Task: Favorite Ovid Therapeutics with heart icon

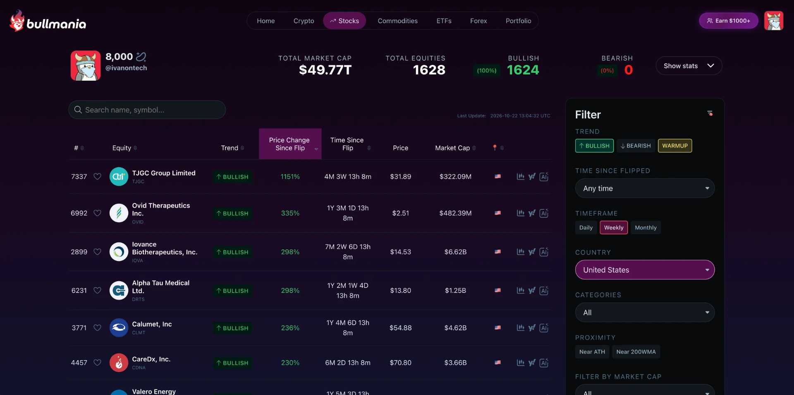Action: 97,213
